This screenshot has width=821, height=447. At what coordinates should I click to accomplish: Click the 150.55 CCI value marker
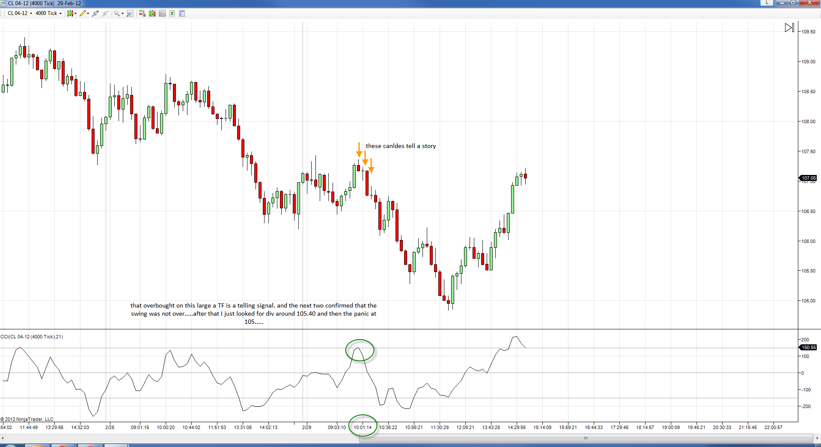click(x=808, y=347)
